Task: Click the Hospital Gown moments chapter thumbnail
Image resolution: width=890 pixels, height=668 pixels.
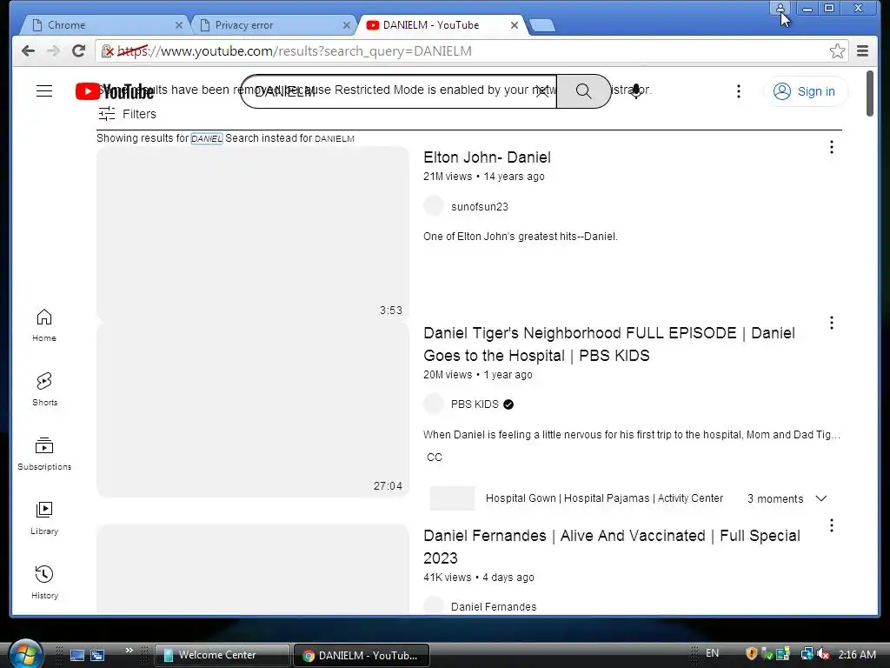Action: click(452, 498)
